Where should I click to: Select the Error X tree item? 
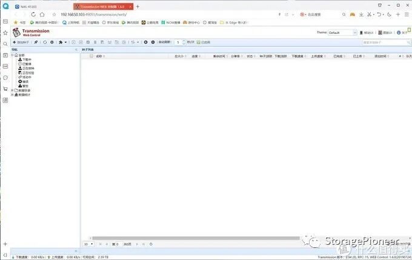[23, 81]
